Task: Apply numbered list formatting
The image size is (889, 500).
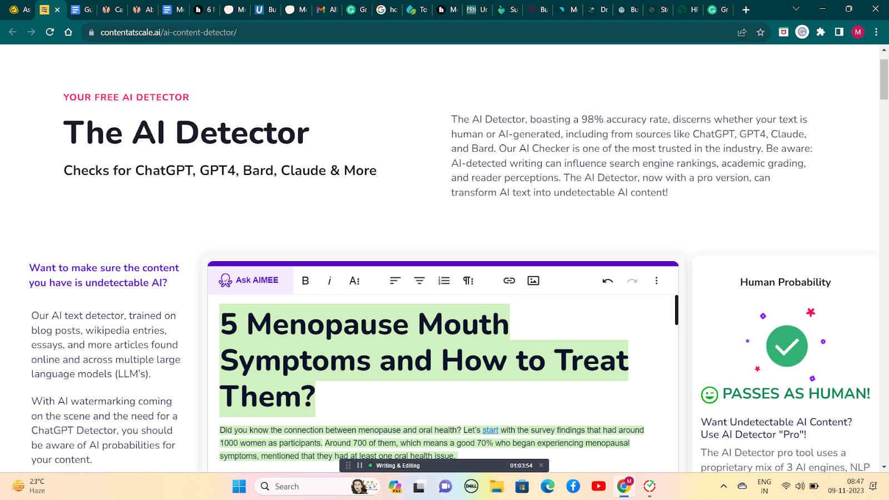Action: tap(444, 280)
